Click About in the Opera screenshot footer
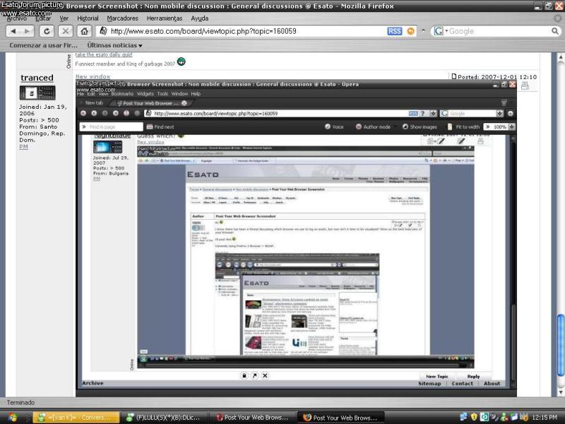Image resolution: width=565 pixels, height=424 pixels. [x=492, y=384]
